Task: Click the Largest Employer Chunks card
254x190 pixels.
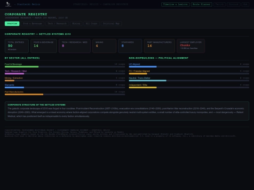Action: (x=191, y=46)
